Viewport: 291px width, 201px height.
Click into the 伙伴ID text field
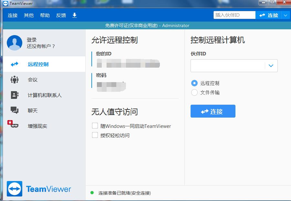pyautogui.click(x=228, y=66)
